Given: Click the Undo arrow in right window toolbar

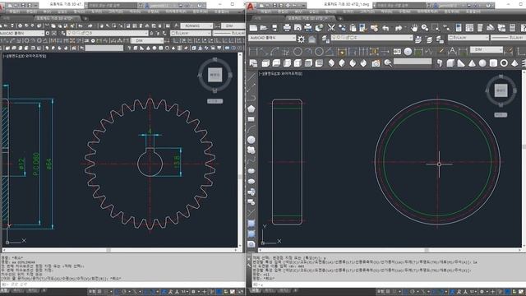Looking at the screenshot, I should (385, 28).
